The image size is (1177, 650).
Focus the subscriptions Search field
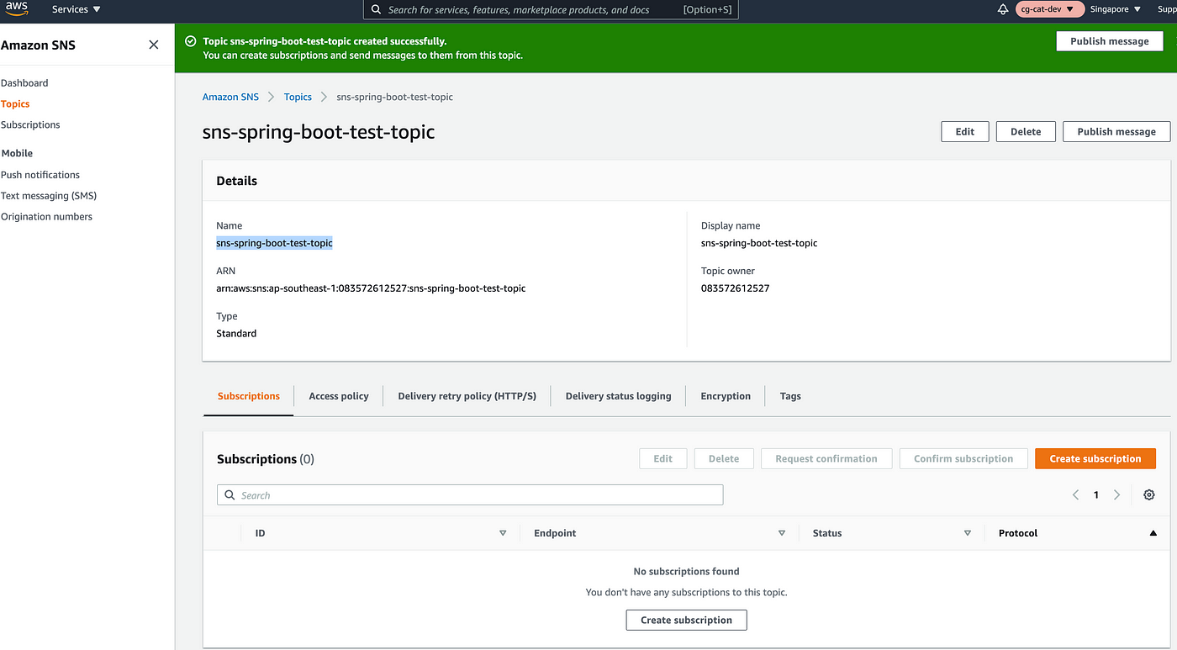coord(470,495)
